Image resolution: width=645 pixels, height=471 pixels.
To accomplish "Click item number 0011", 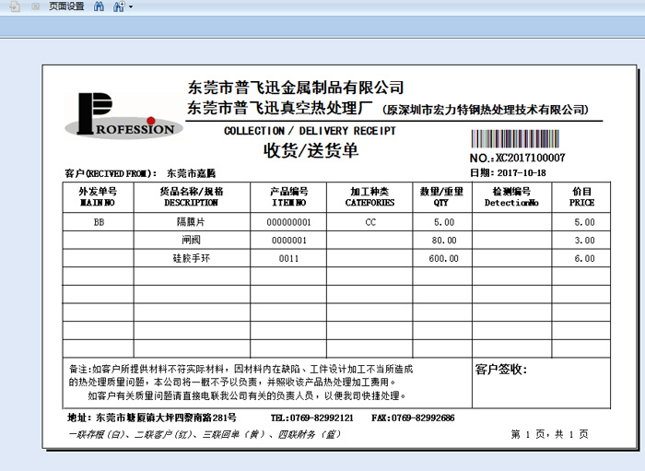I will [x=288, y=258].
